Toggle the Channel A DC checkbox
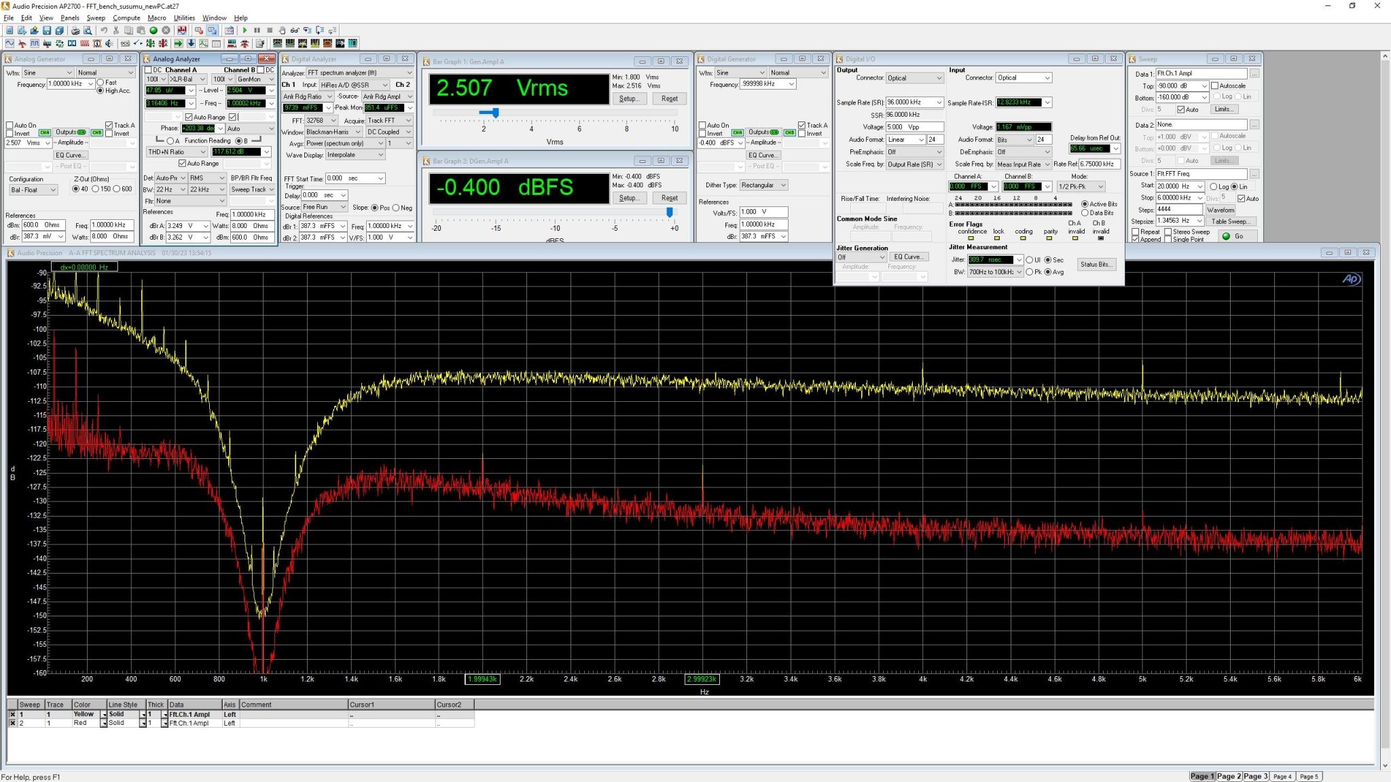 point(149,70)
